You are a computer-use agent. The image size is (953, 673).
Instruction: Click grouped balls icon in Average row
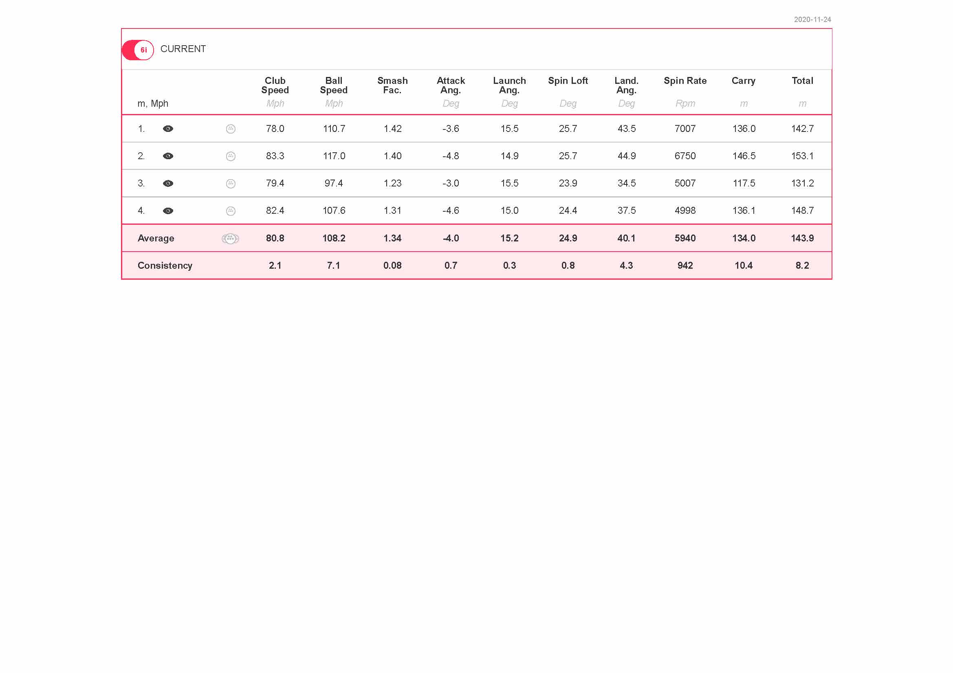(x=230, y=239)
